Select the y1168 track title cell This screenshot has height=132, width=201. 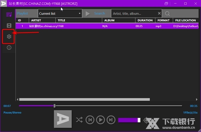point(60,26)
